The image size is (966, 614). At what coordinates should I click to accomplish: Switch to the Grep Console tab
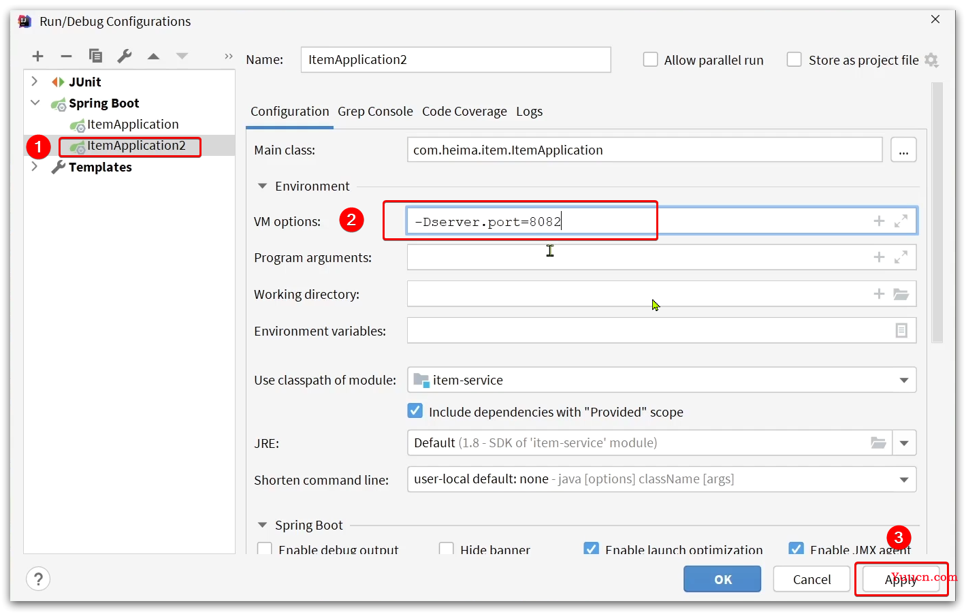coord(375,112)
